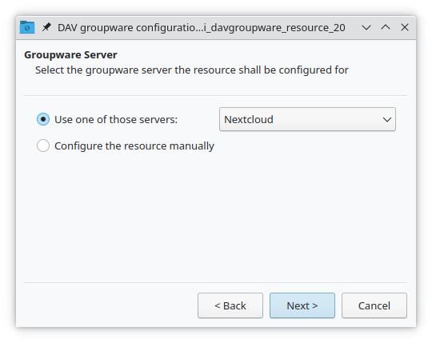Cancel the DAV groupware configuration
Screen dimensions: 432x343
tap(374, 305)
